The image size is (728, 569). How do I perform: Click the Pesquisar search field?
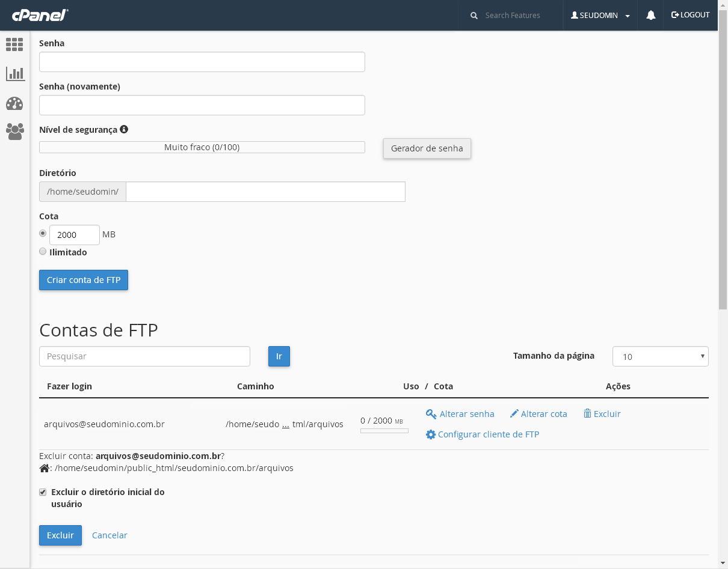(144, 356)
